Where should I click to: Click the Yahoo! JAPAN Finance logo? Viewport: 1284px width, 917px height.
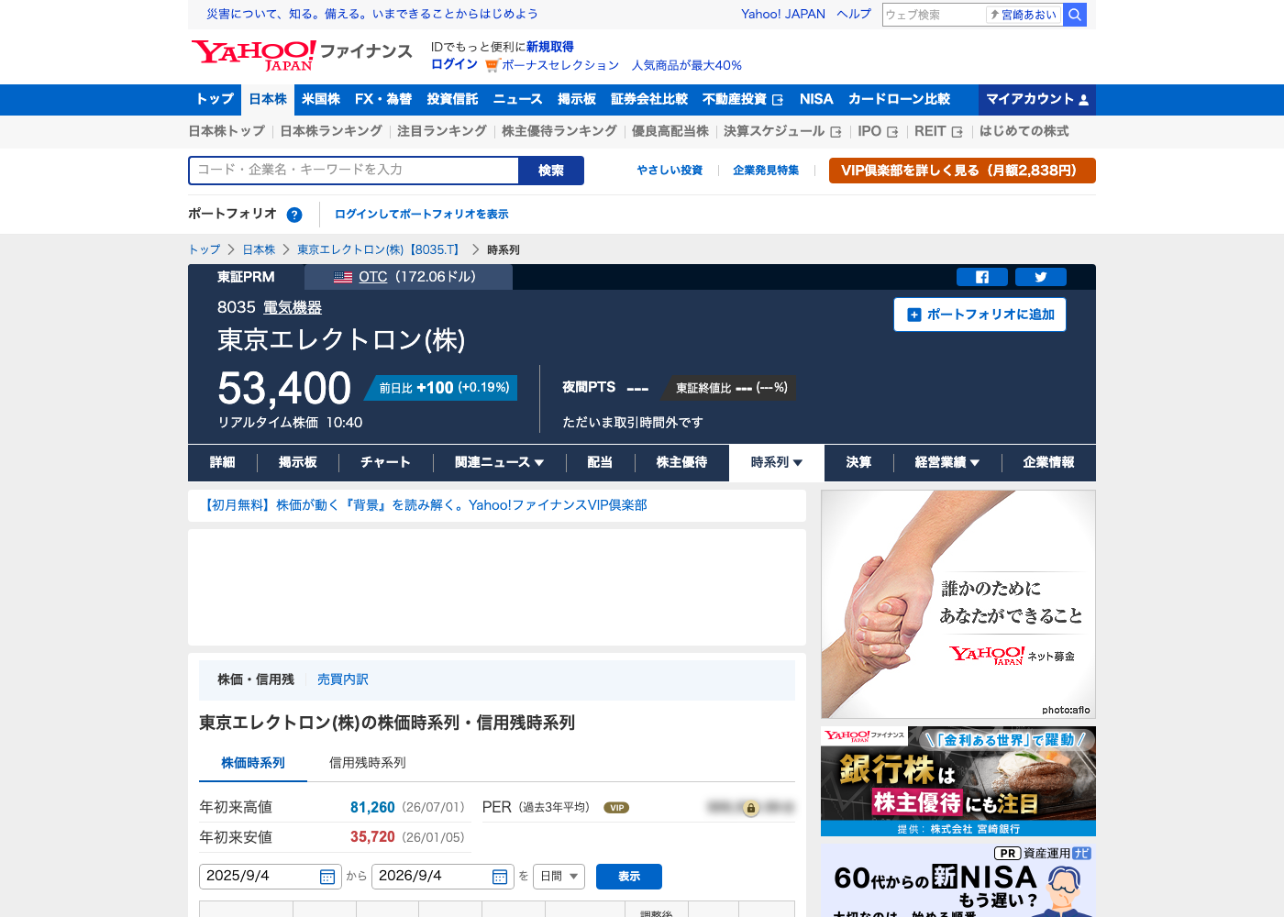coord(302,55)
